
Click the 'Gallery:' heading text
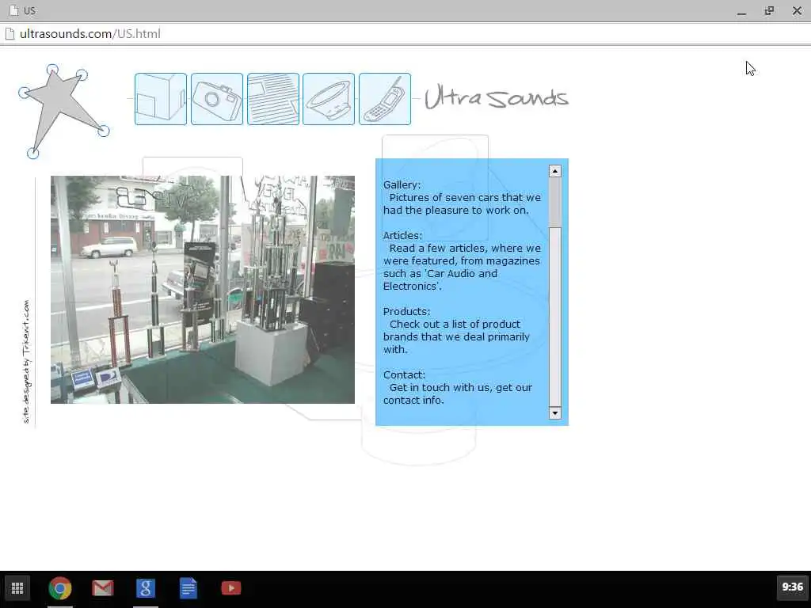pos(402,185)
